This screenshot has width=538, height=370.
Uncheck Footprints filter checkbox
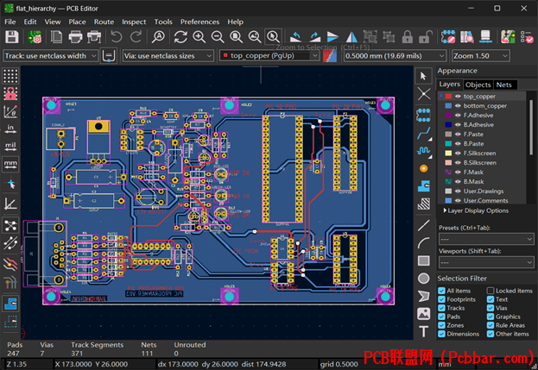tap(441, 299)
